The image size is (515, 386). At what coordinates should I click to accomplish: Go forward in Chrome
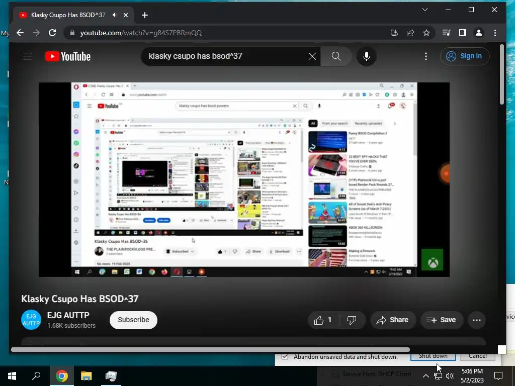coord(36,33)
